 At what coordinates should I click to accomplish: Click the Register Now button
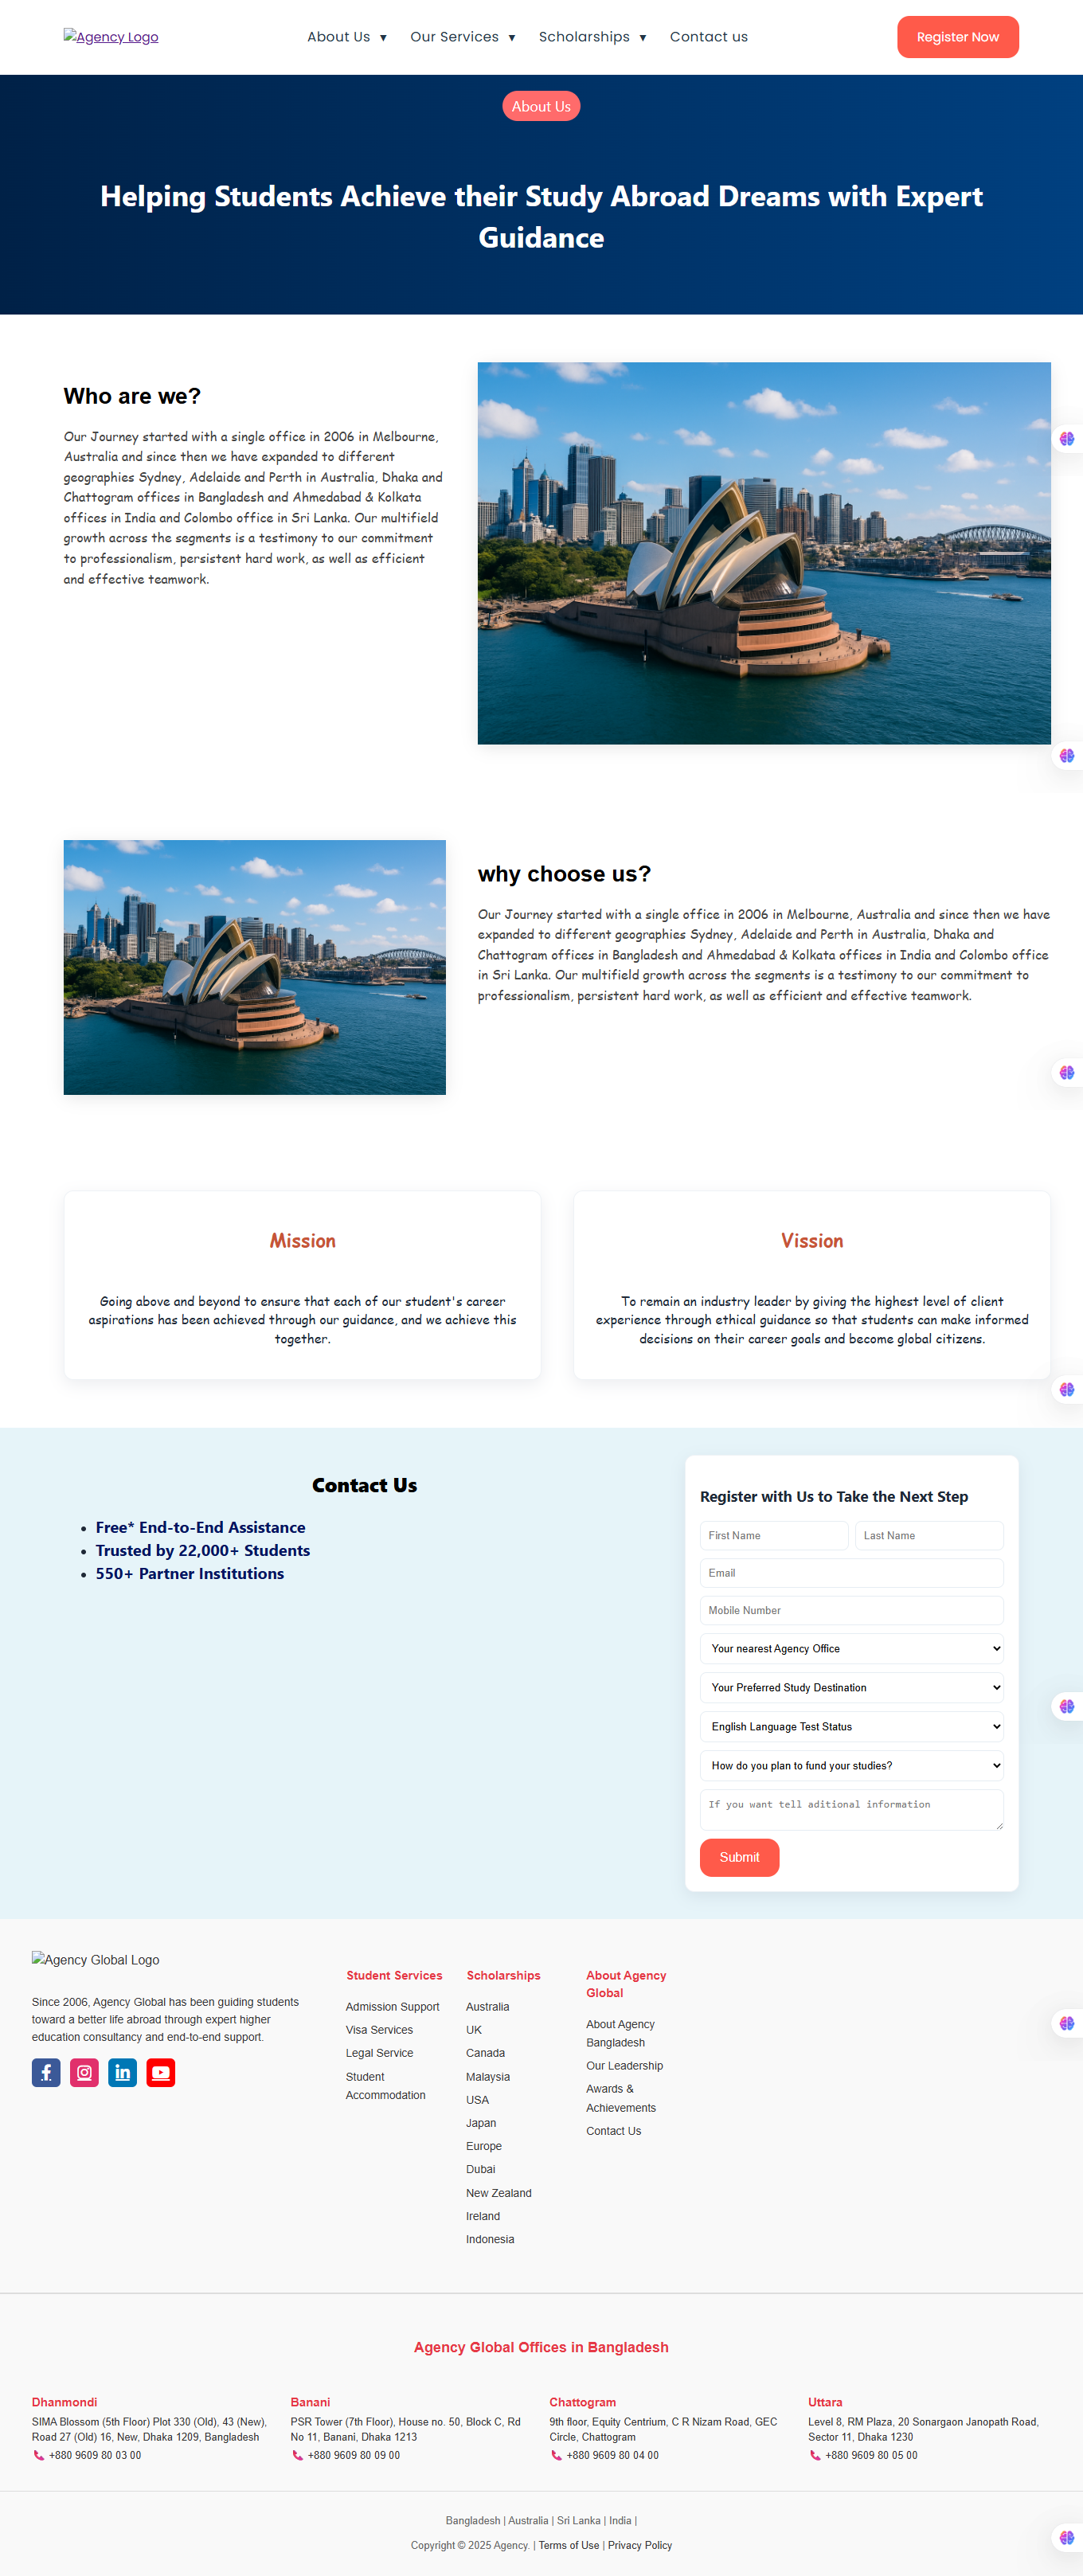(x=957, y=37)
